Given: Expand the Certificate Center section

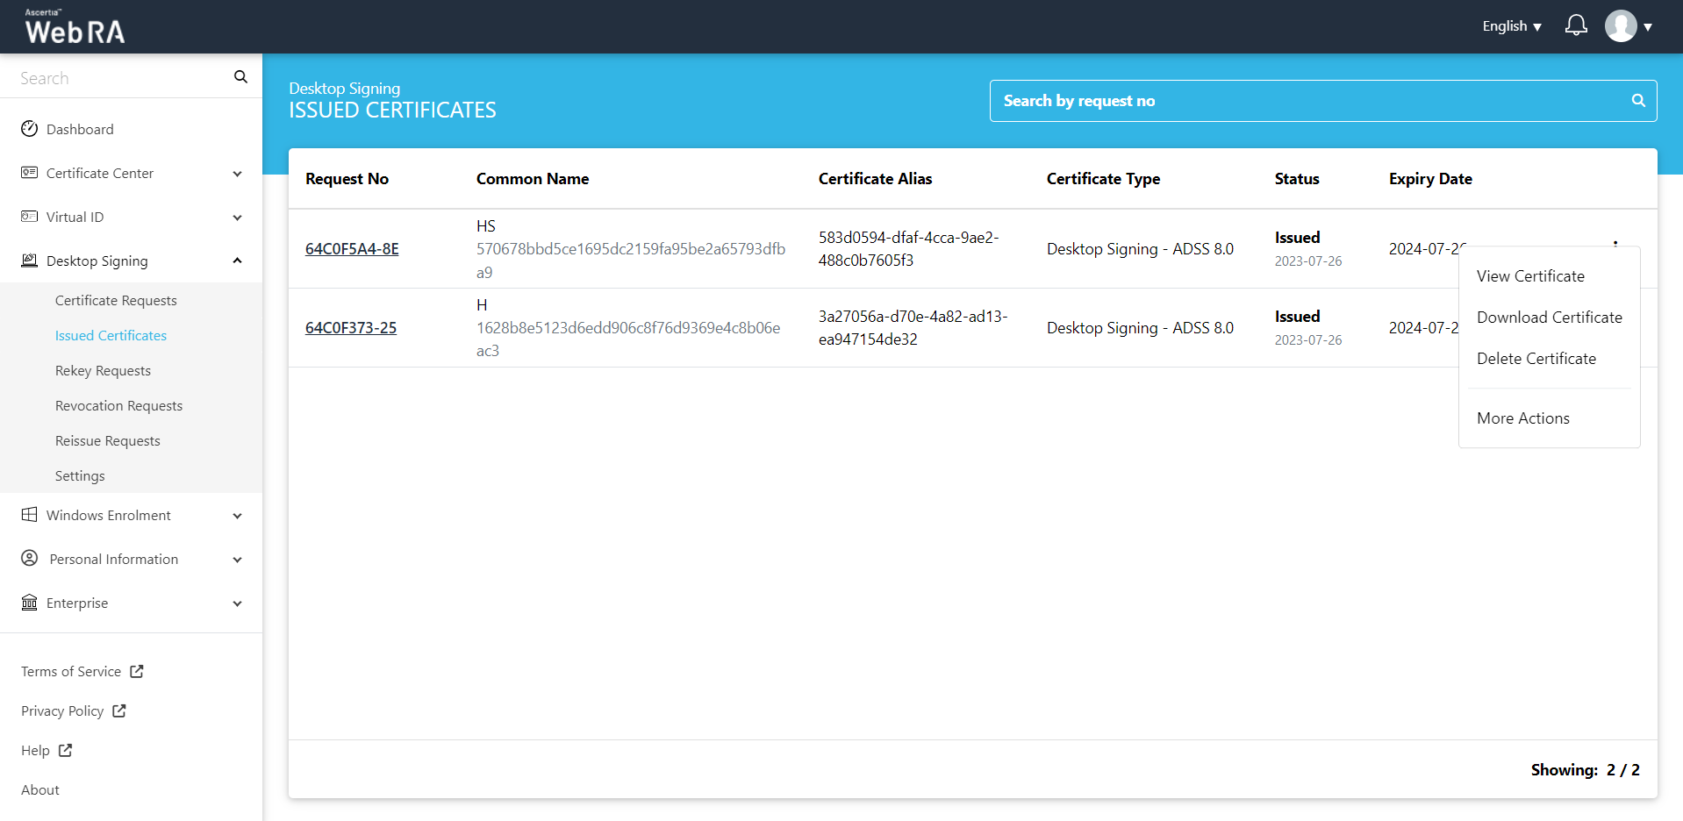Looking at the screenshot, I should coord(237,174).
